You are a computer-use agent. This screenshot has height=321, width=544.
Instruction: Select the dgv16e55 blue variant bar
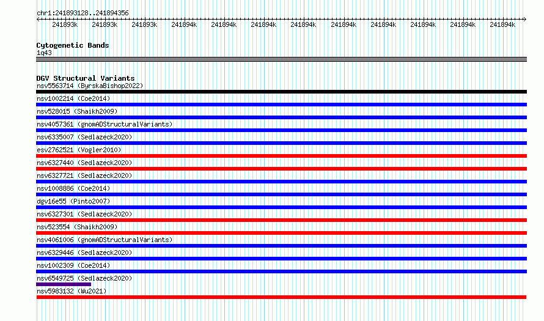tap(281, 207)
